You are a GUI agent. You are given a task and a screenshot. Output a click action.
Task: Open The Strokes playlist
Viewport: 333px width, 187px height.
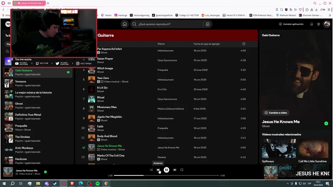(x=38, y=139)
